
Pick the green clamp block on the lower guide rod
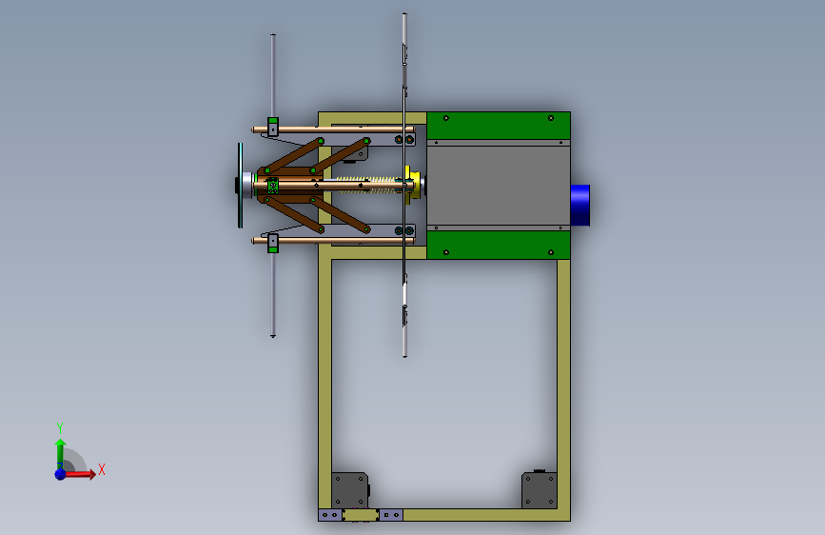(273, 244)
